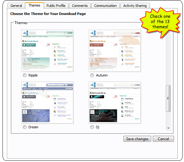Click the Cancel button

163,139
